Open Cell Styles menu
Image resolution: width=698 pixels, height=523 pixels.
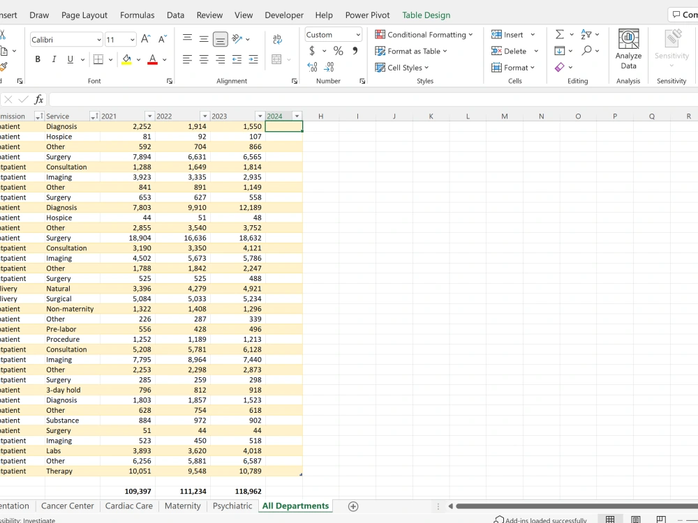click(402, 68)
